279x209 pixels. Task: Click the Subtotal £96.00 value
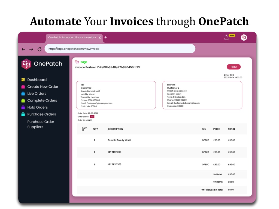point(232,174)
